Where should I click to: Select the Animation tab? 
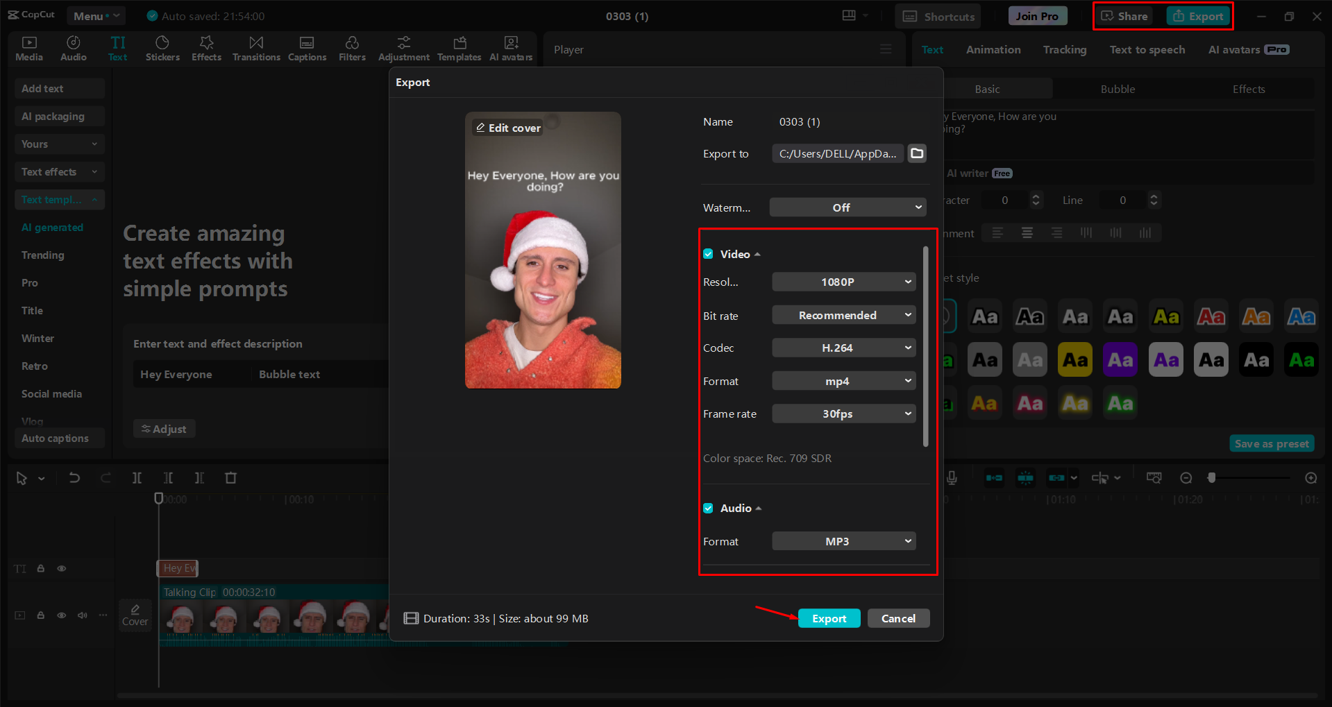coord(993,49)
